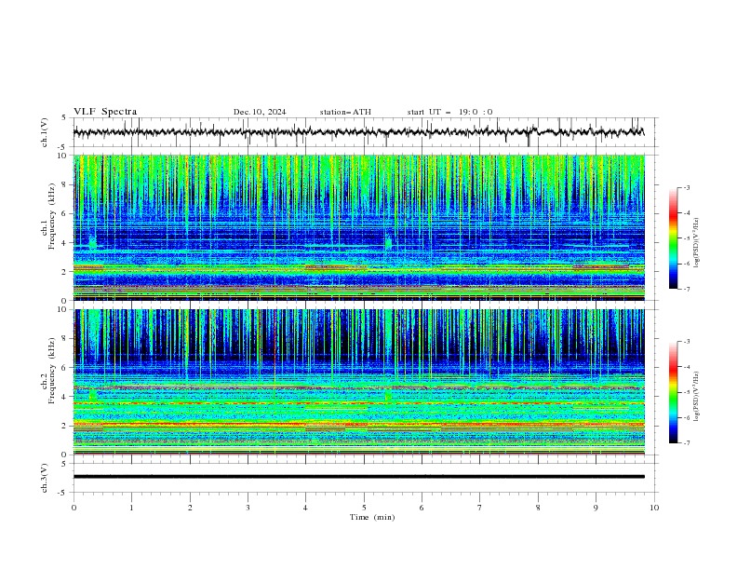Click time axis tick label "1"
The width and height of the screenshot is (737, 570).
(132, 508)
